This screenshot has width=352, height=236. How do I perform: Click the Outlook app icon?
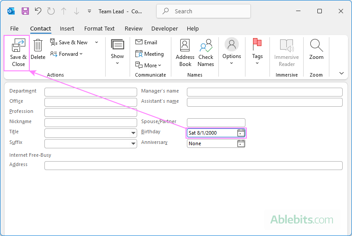[11, 11]
